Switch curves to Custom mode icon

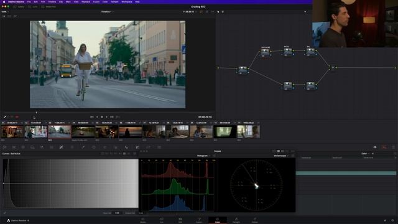click(x=102, y=154)
